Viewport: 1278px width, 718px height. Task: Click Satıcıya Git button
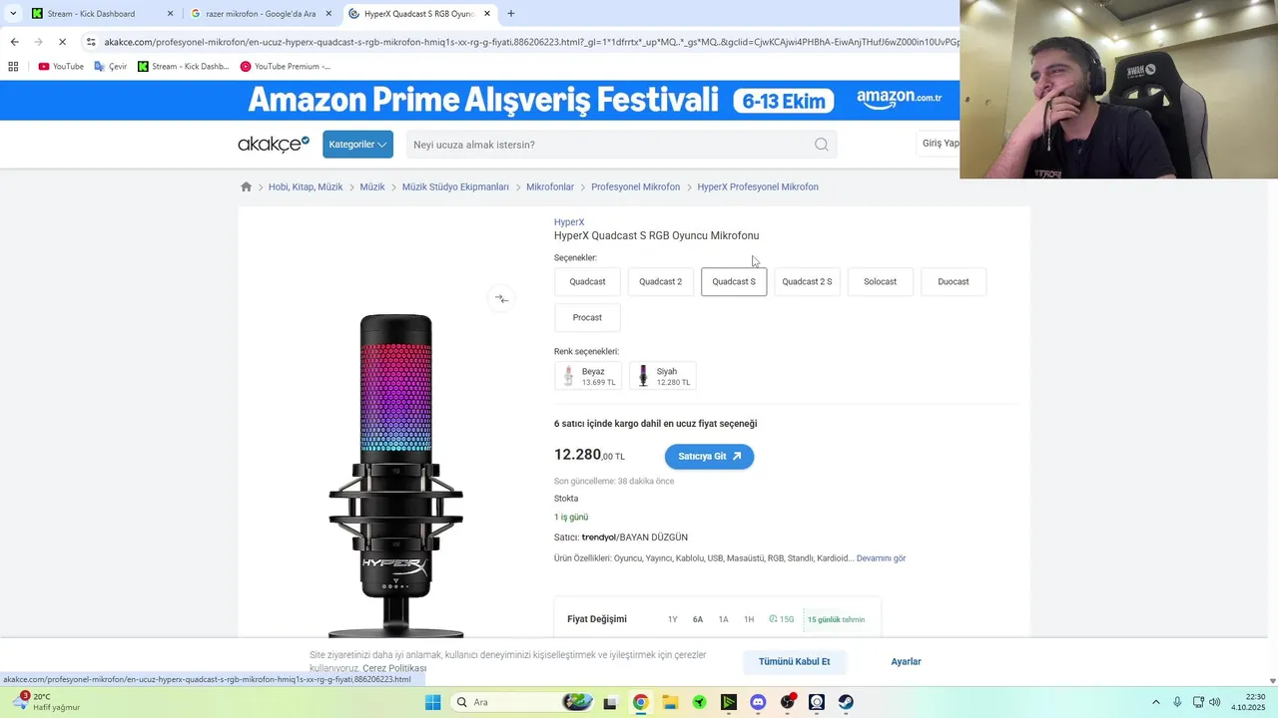[x=709, y=456]
